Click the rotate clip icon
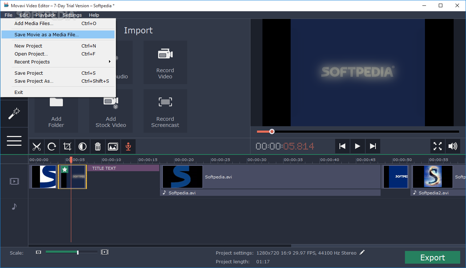The image size is (466, 268). [52, 147]
